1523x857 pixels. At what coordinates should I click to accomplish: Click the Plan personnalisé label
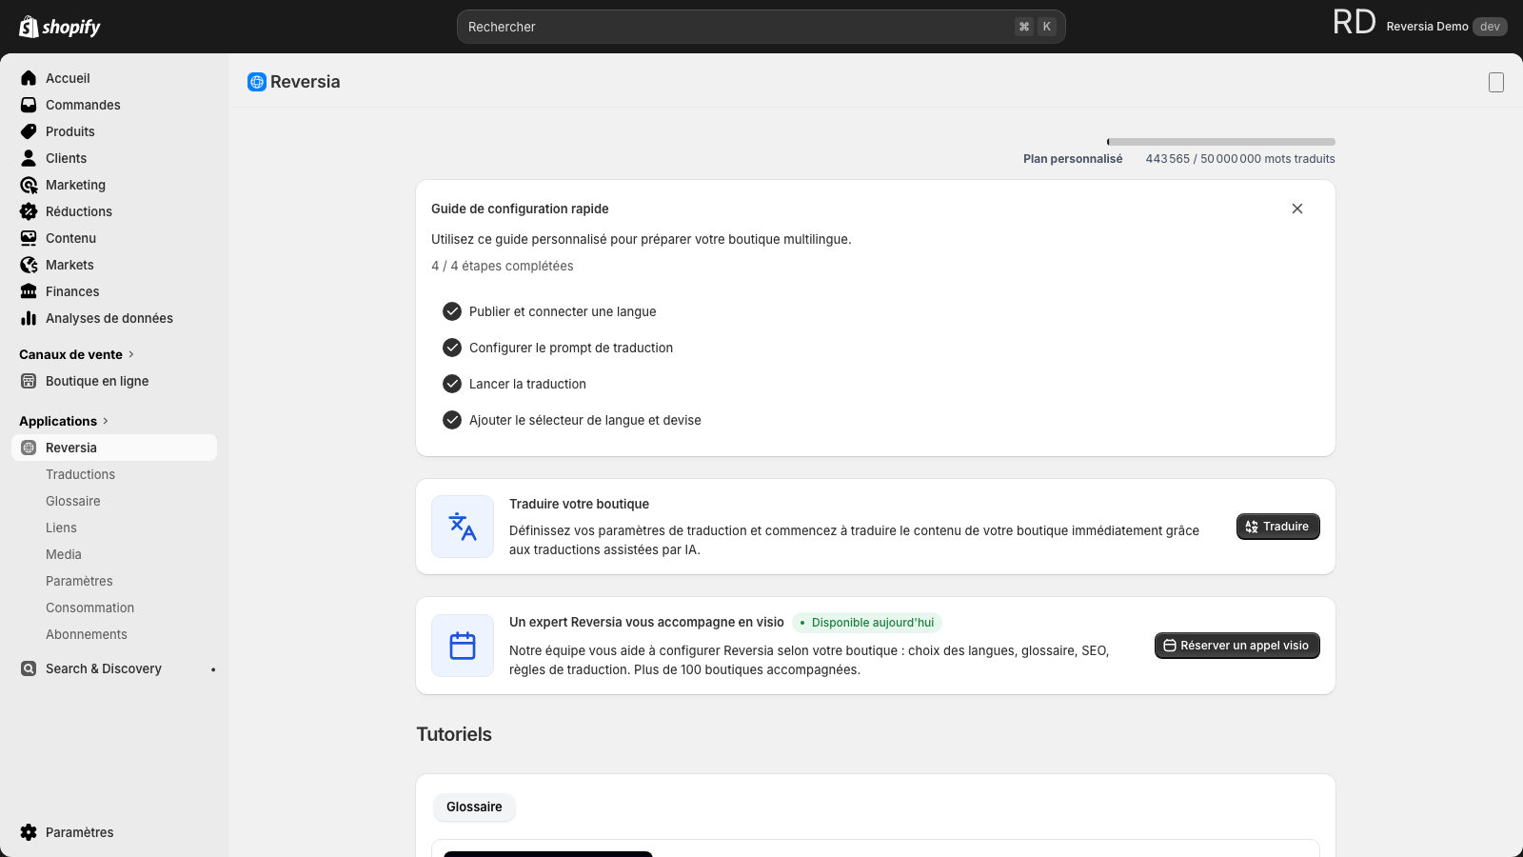(x=1073, y=159)
